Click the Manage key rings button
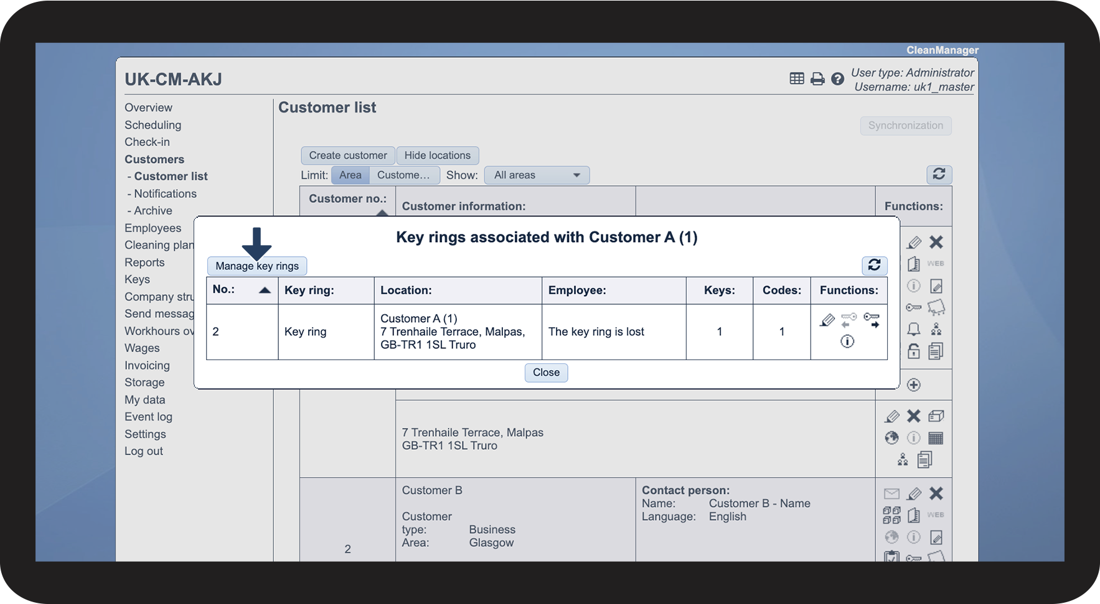Viewport: 1100px width, 604px height. [x=256, y=266]
